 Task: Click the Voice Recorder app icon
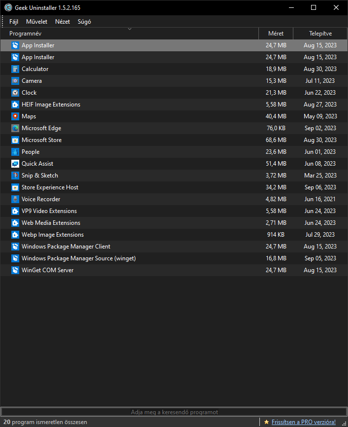click(x=14, y=199)
